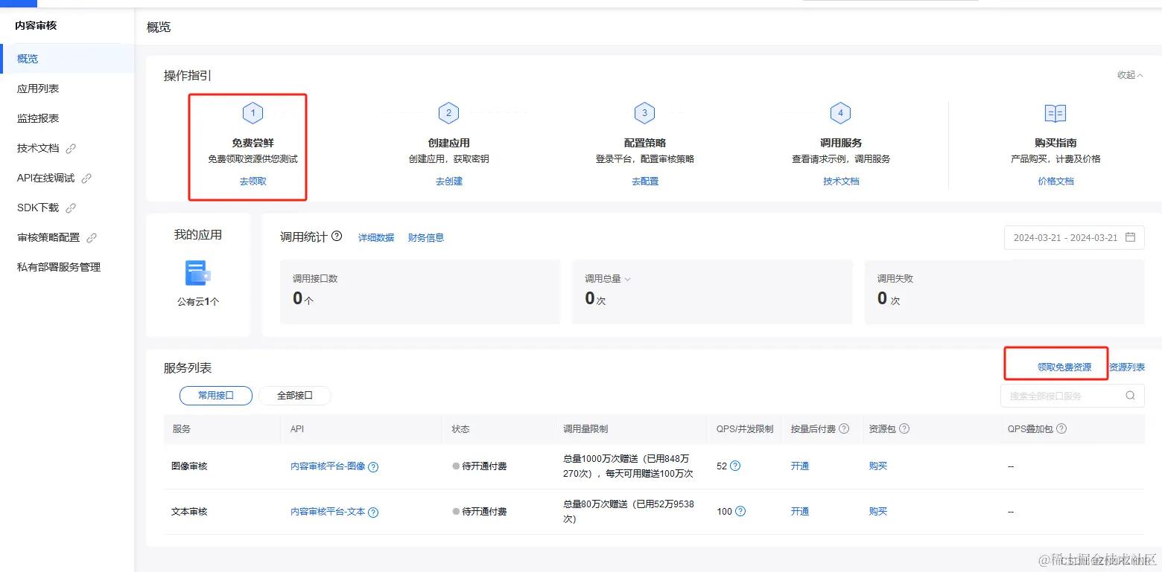Click the link icon next to SDK下载
The image size is (1162, 572).
pos(71,208)
